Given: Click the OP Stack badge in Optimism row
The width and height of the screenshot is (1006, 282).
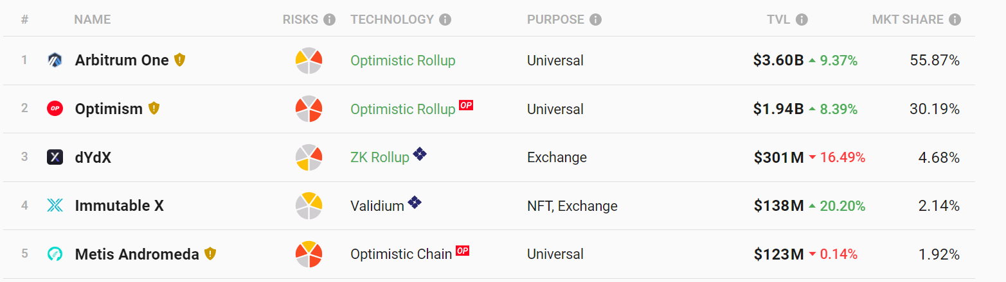Looking at the screenshot, I should coord(466,105).
